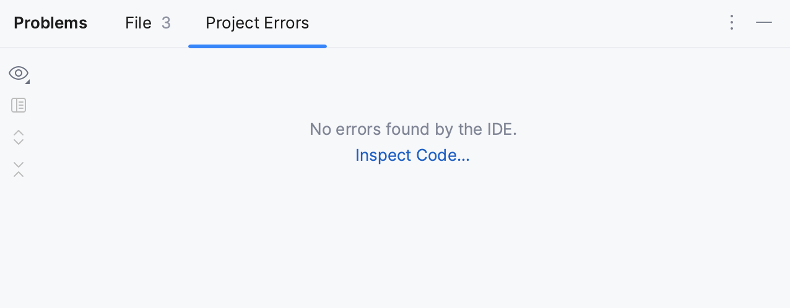Screen dimensions: 790x308
Task: Hide the Problems tool window
Action: 764,23
